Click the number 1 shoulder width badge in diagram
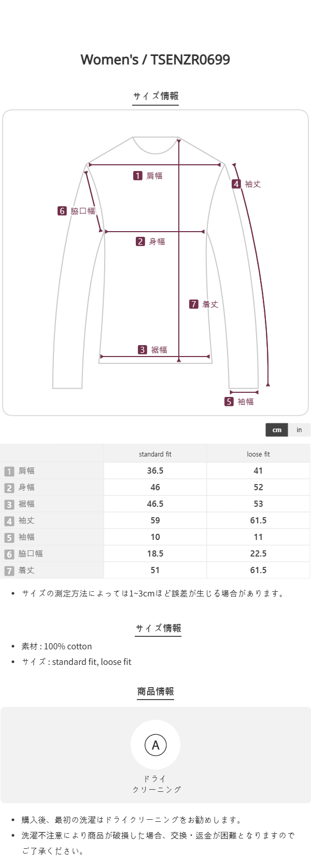311x868 pixels. [x=137, y=176]
